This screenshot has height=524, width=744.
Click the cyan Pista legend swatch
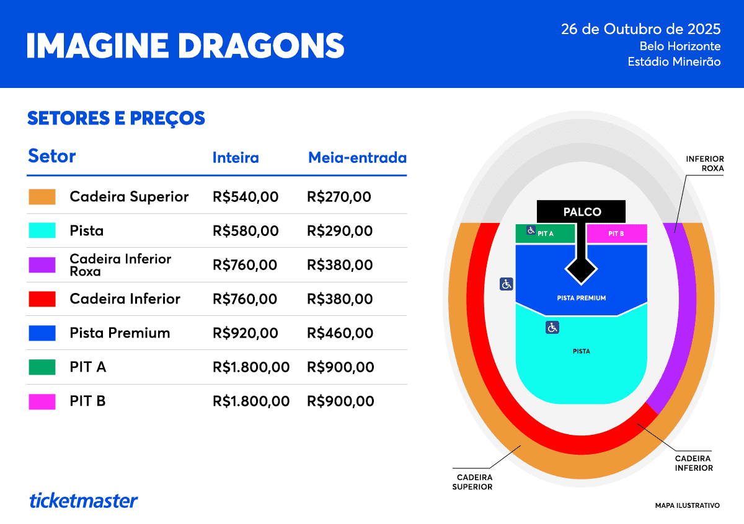[x=42, y=231]
